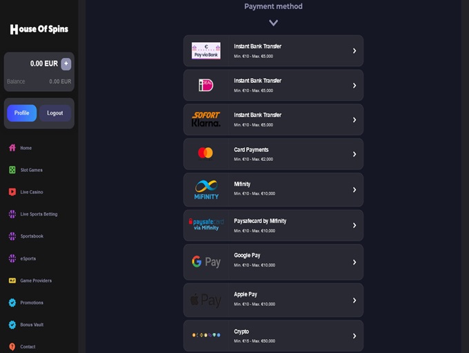Click the Sofort Klarna logo
The height and width of the screenshot is (353, 469).
[206, 120]
